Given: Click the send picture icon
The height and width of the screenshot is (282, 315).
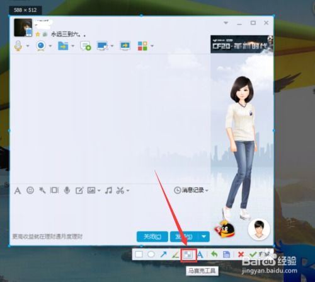Looking at the screenshot, I should click(x=91, y=191).
